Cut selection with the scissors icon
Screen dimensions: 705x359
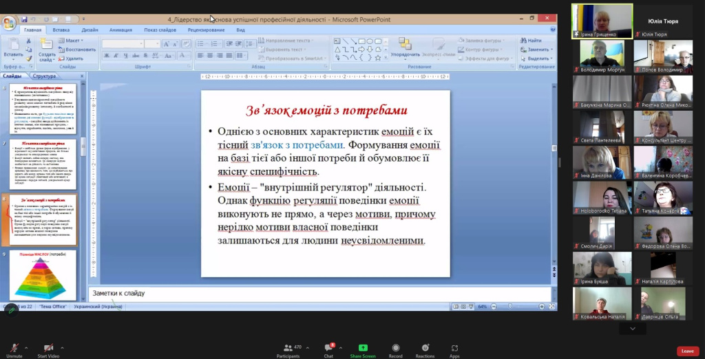click(x=29, y=41)
